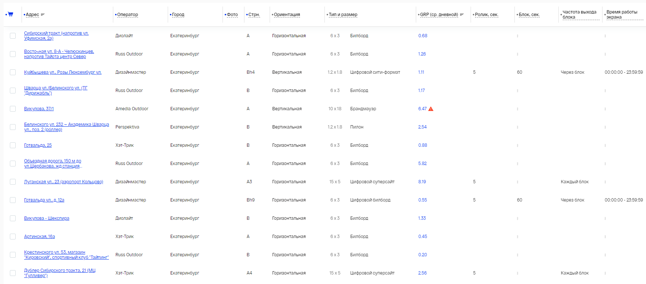
Task: Tick the checkbox for Сибирский тракт row
Action: click(x=13, y=36)
